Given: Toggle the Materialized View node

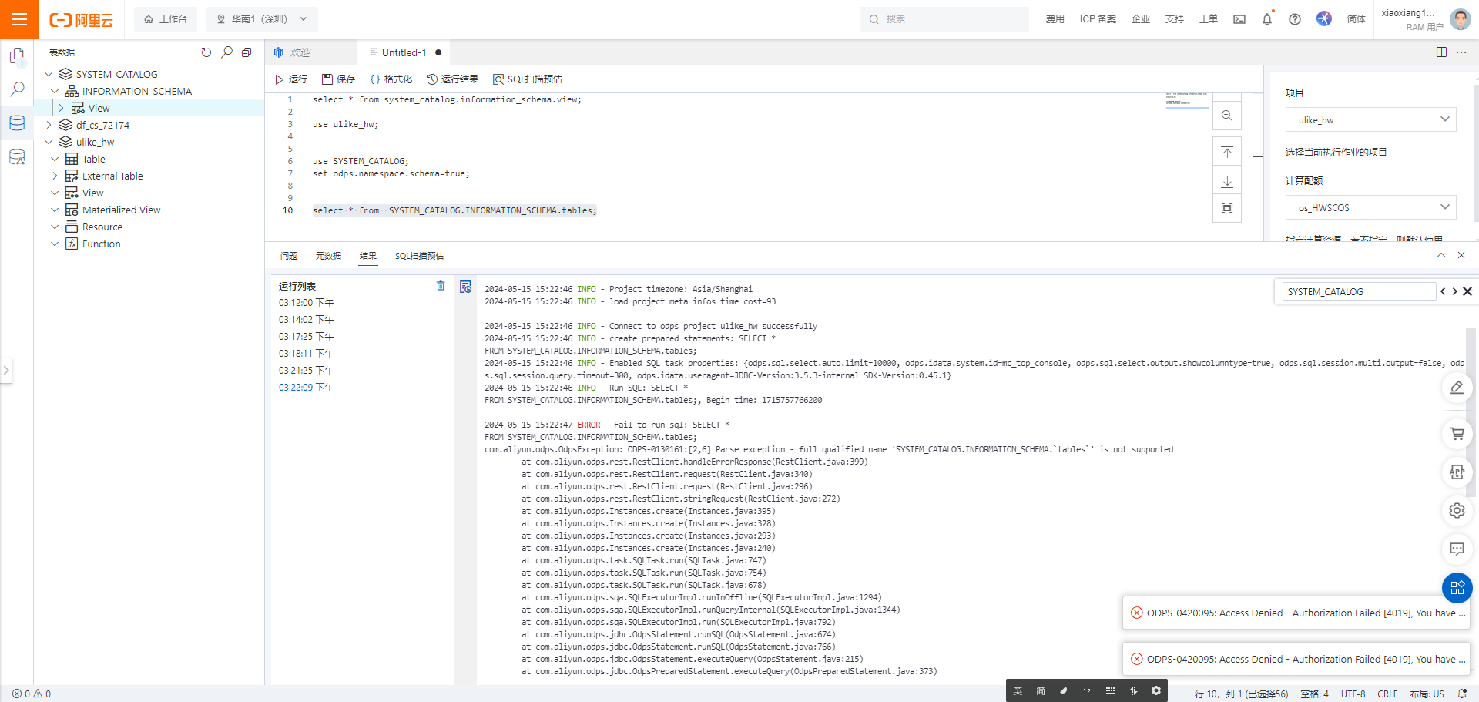Looking at the screenshot, I should [55, 210].
